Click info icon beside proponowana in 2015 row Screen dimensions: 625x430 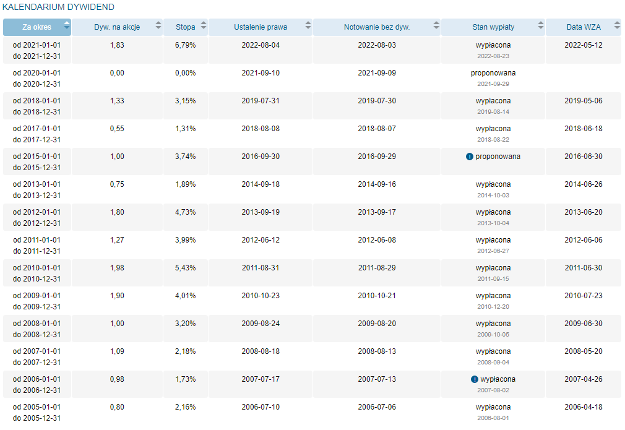point(470,157)
